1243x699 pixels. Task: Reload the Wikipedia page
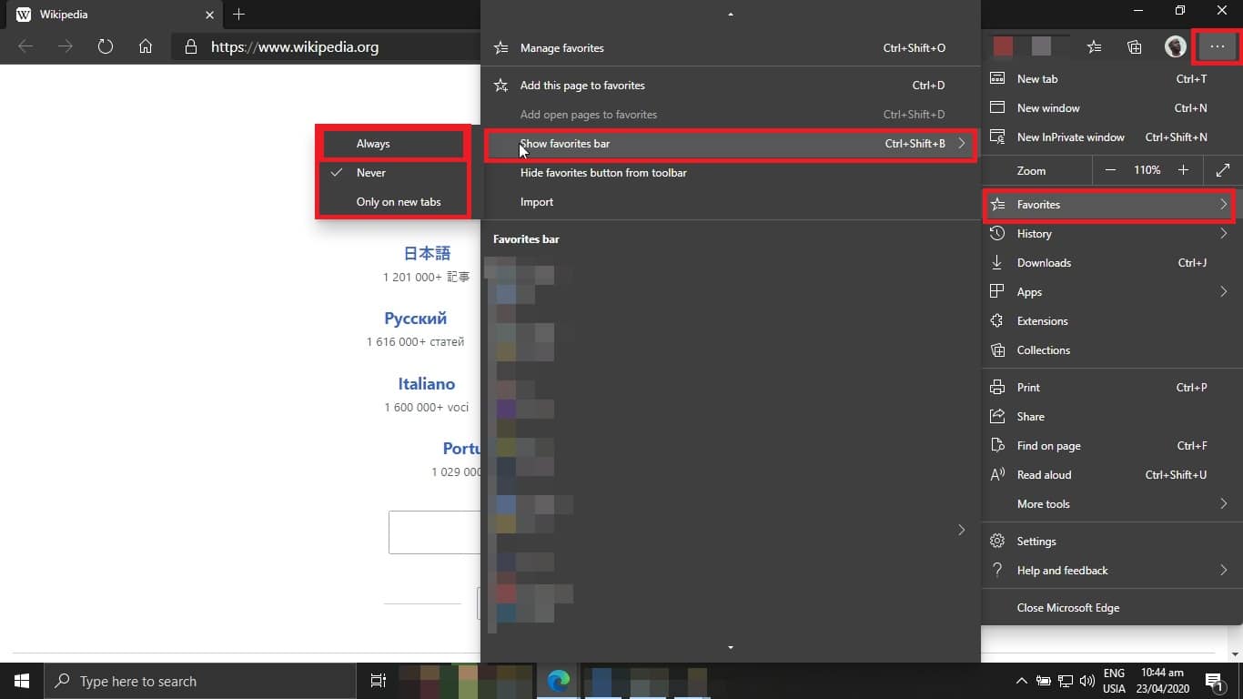106,46
